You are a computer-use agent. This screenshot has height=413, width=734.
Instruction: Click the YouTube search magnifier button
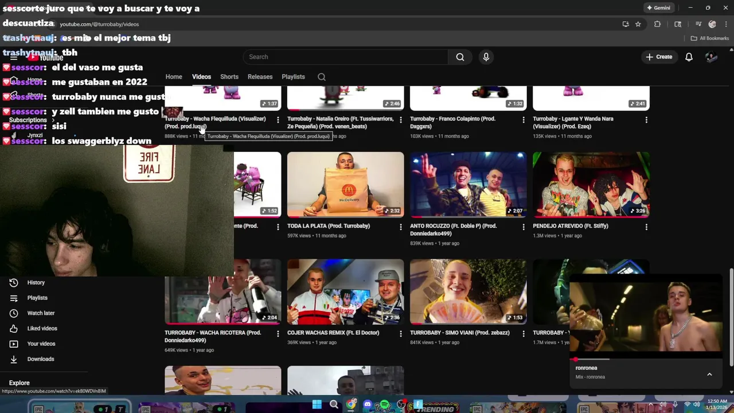pyautogui.click(x=460, y=57)
